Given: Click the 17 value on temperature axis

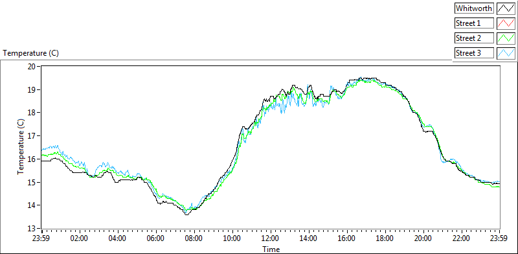Looking at the screenshot, I should click(32, 136).
